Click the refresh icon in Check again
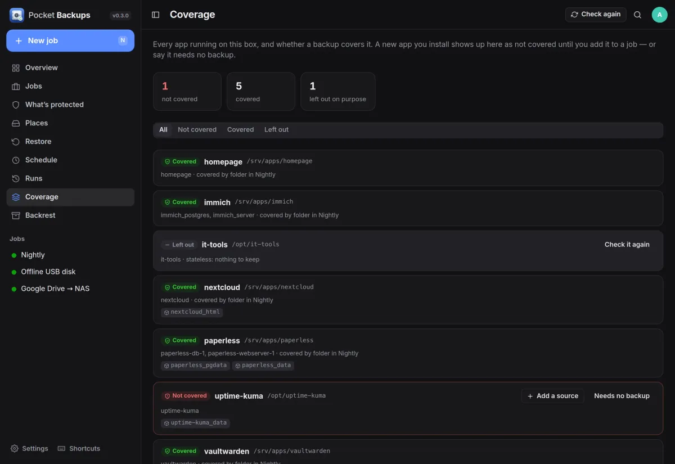The image size is (675, 464). click(x=574, y=15)
